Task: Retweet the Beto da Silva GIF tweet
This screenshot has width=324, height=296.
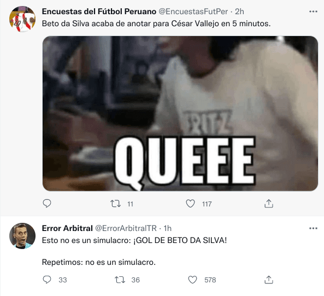Action: coord(115,204)
